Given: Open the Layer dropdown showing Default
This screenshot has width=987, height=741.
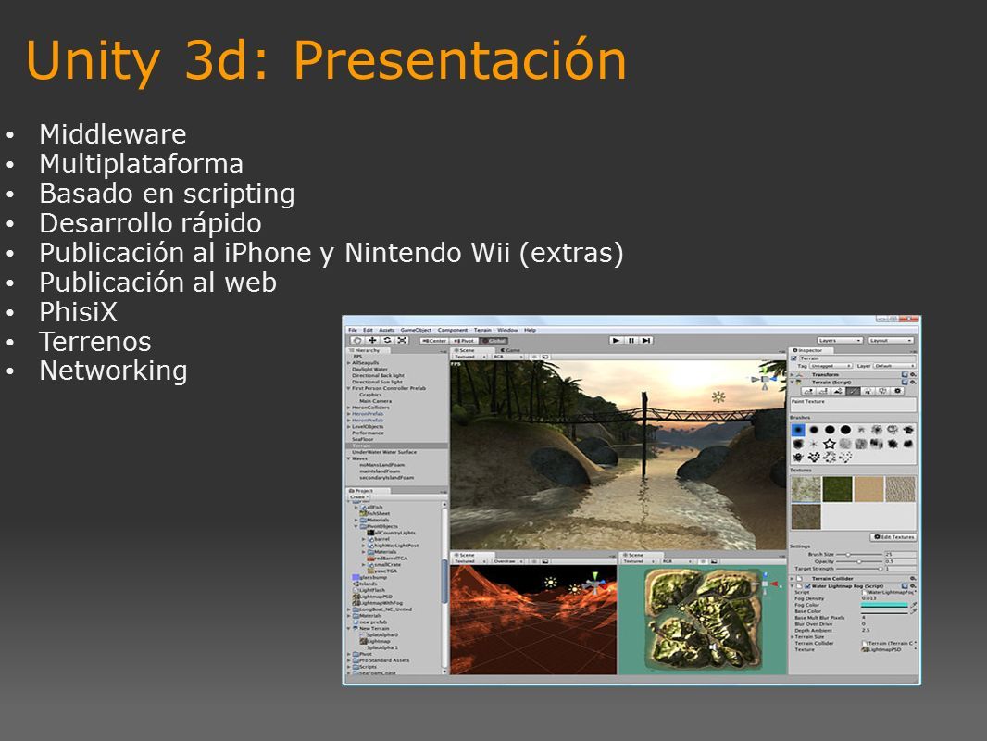Looking at the screenshot, I should pos(894,366).
